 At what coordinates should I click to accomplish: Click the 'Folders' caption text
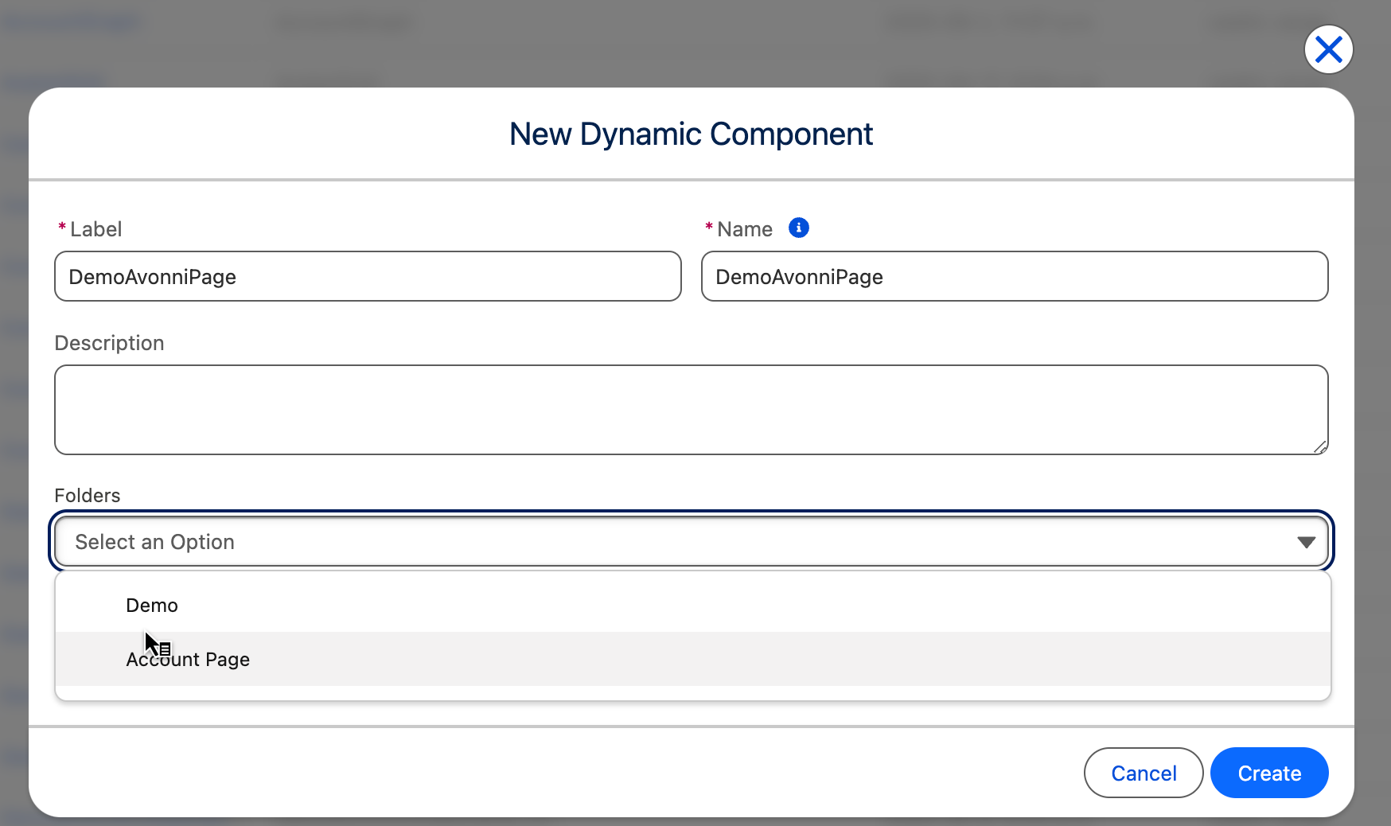pos(87,496)
